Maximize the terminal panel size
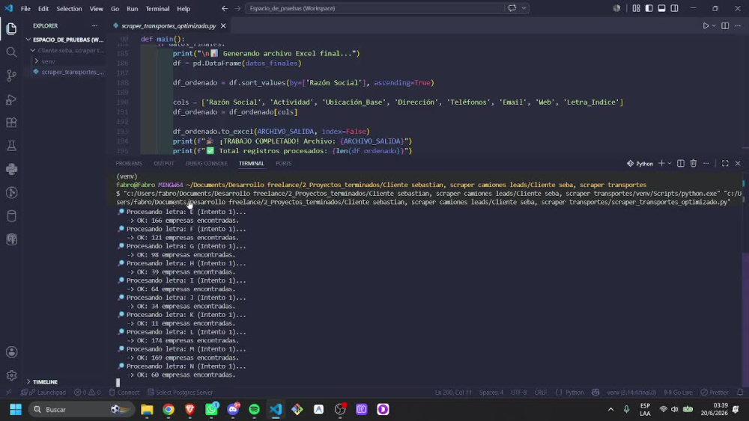This screenshot has height=421, width=749. pos(725,164)
